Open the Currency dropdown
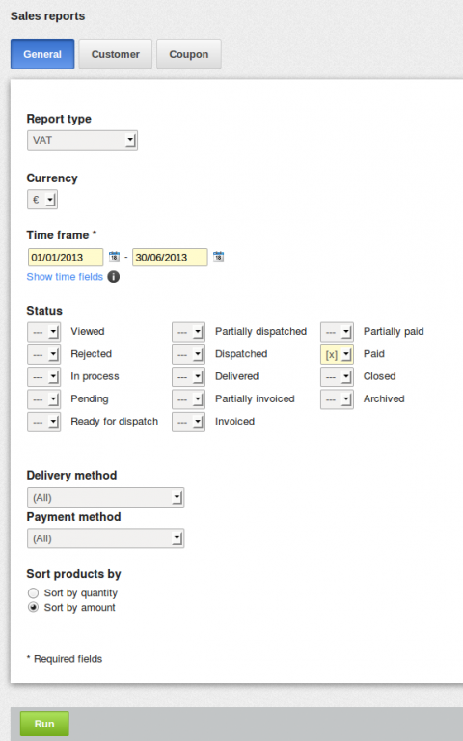Screen dimensions: 463x741 click(x=42, y=200)
